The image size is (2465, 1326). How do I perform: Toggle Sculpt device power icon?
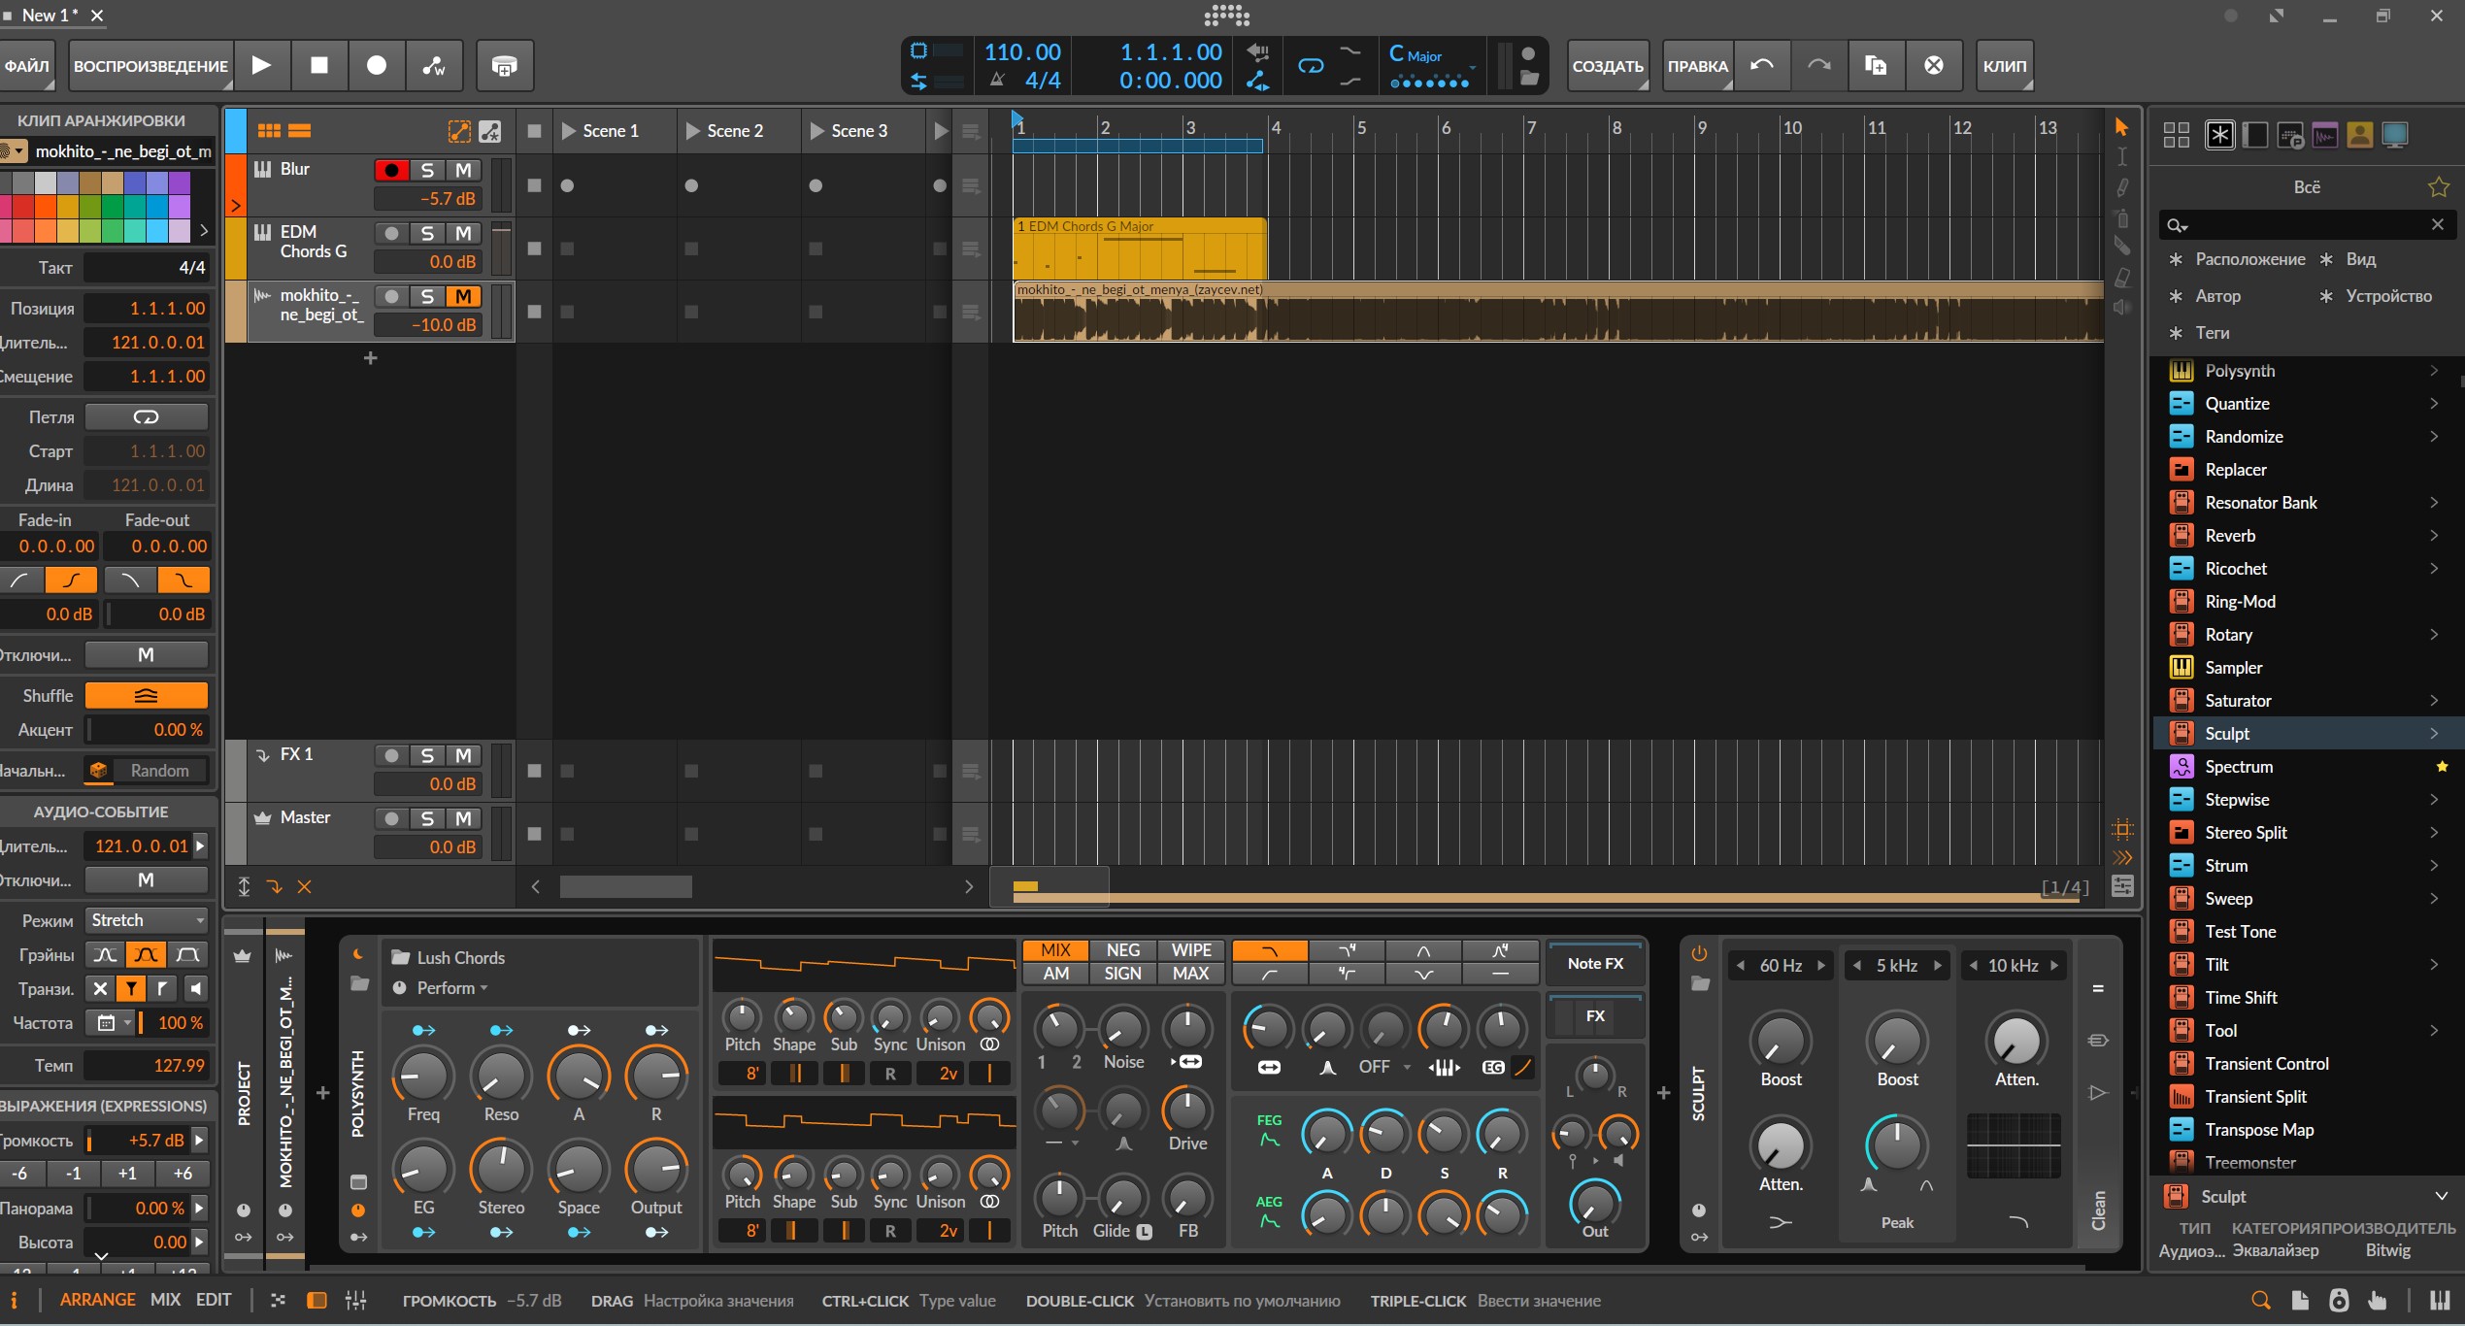(x=1699, y=953)
